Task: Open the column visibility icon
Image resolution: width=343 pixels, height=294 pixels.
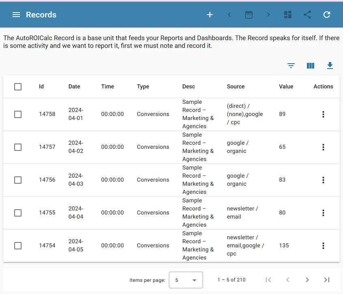Action: [x=311, y=65]
